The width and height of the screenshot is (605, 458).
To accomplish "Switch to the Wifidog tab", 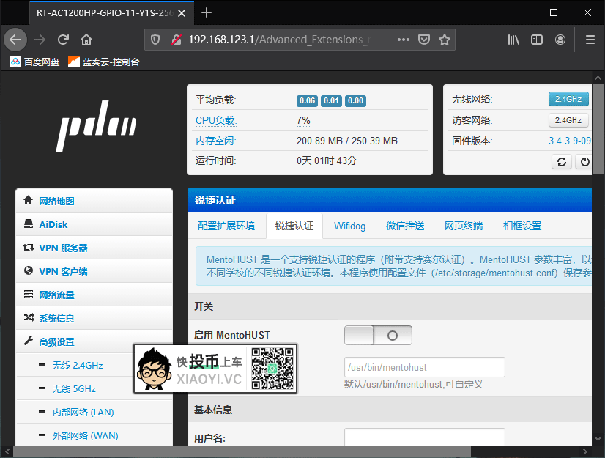I will pyautogui.click(x=349, y=226).
